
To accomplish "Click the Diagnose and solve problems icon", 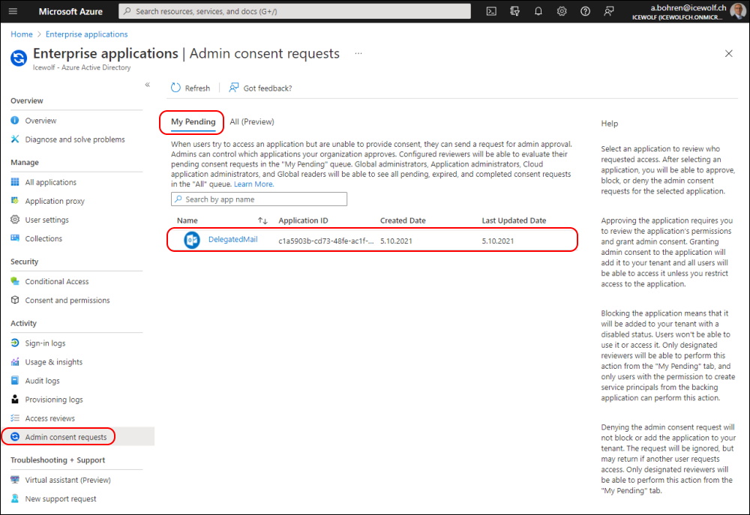I will click(x=15, y=139).
